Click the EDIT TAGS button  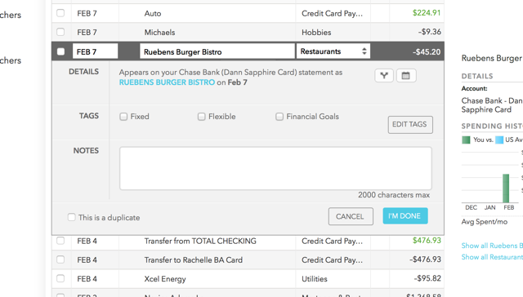(410, 125)
